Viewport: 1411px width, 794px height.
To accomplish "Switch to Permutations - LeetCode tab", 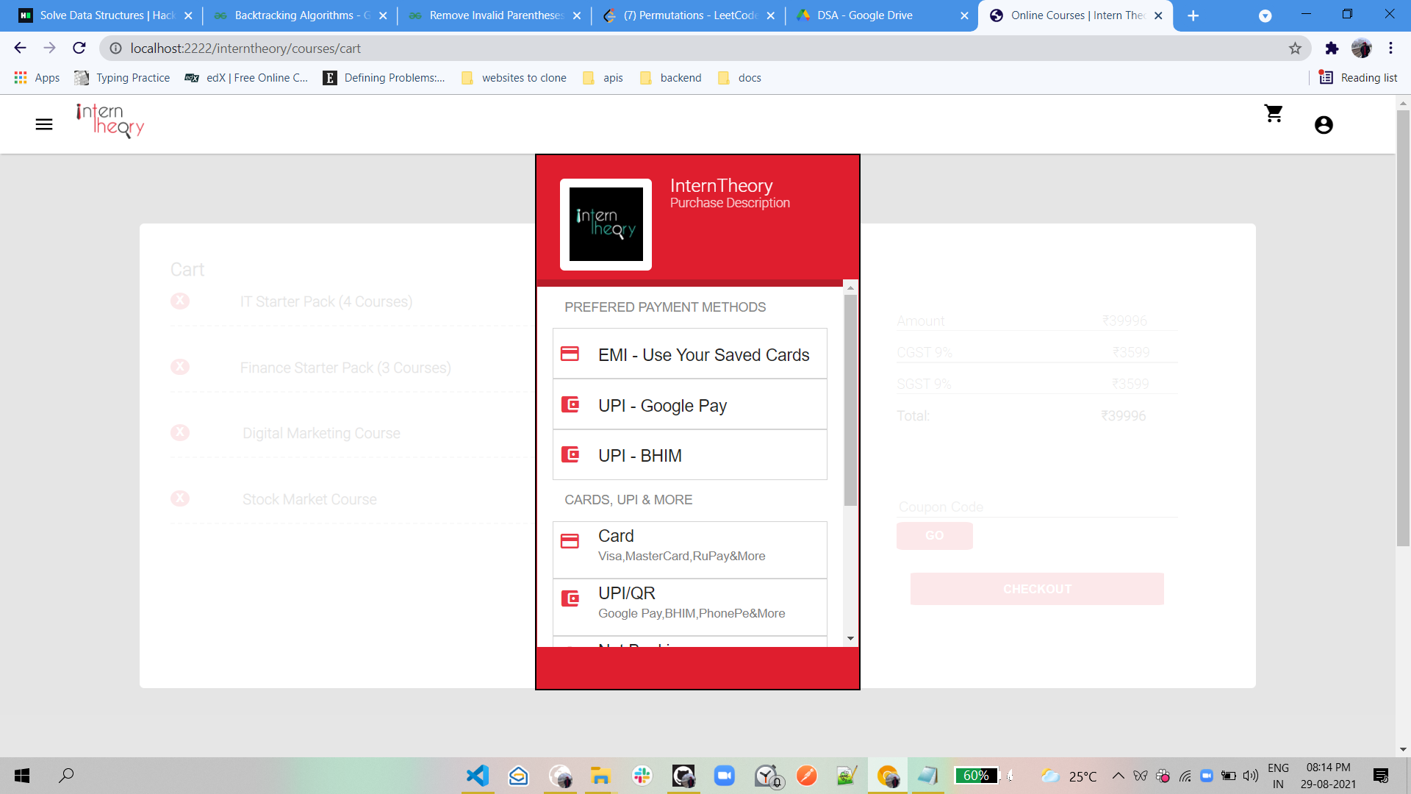I will 689,15.
